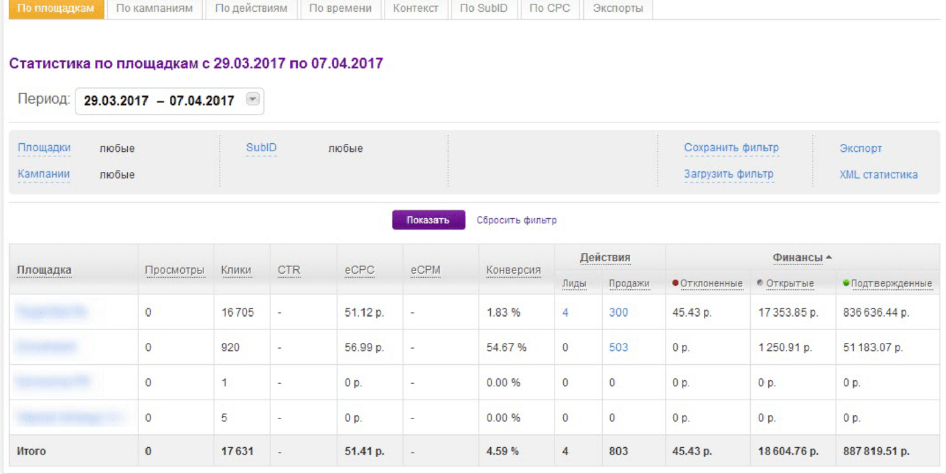Click Загрузить фильтр link
Viewport: 946px width, 474px height.
(729, 174)
